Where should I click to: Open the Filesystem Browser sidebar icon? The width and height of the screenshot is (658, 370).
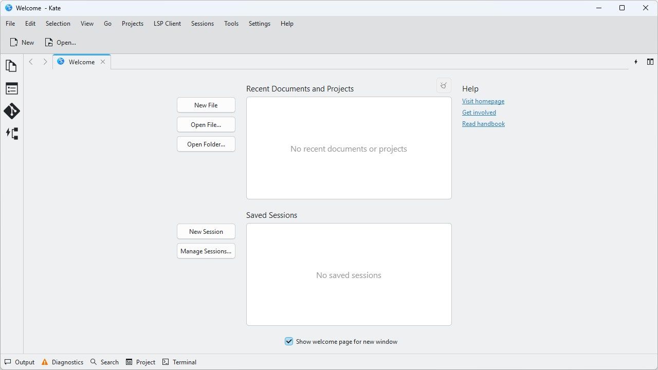pos(11,134)
